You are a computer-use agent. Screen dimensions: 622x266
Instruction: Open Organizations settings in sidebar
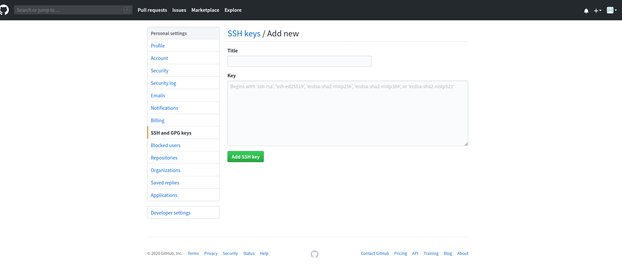(183, 170)
